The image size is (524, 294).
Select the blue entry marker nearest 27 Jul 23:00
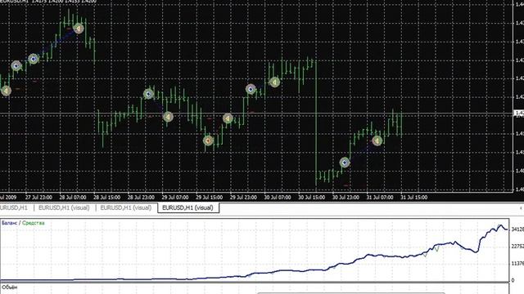[x=33, y=59]
